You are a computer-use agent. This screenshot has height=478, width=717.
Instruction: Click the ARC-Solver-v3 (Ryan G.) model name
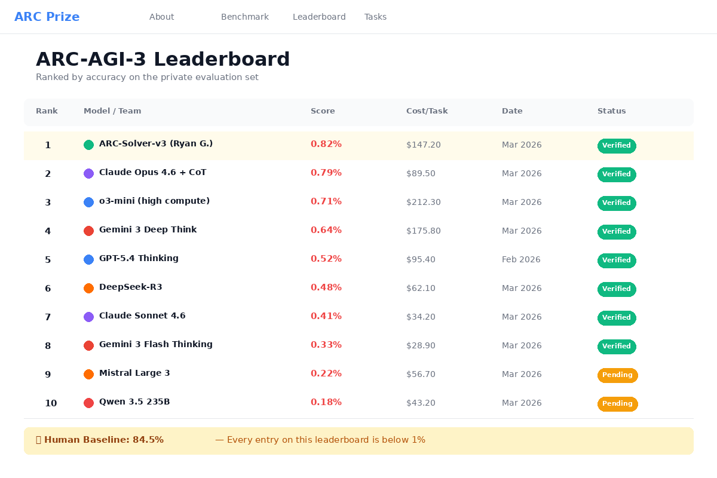click(156, 143)
